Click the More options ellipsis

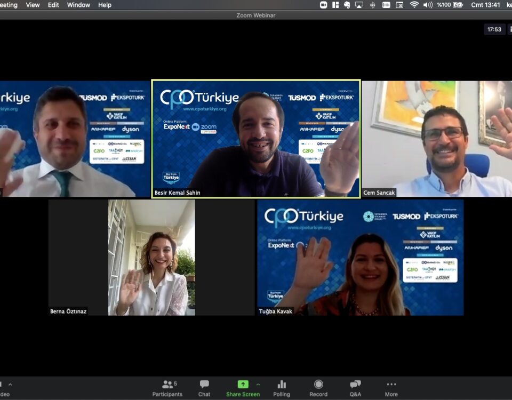(x=391, y=388)
